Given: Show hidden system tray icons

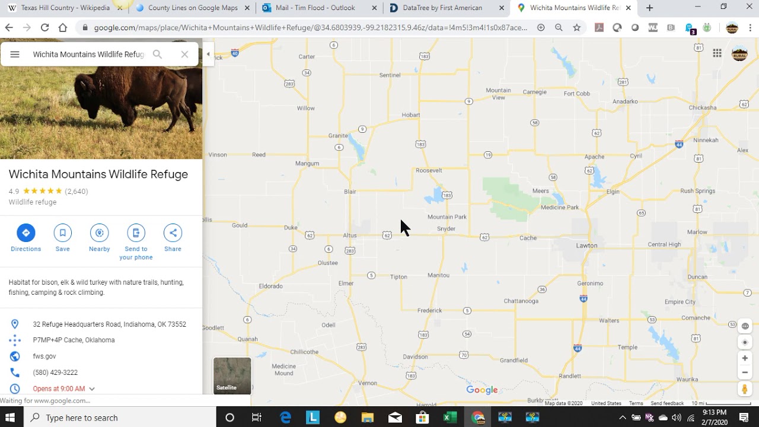Looking at the screenshot, I should [x=623, y=418].
